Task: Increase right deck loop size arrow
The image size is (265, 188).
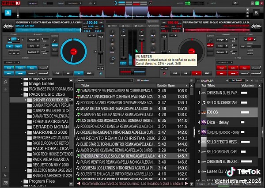Action: pyautogui.click(x=254, y=39)
